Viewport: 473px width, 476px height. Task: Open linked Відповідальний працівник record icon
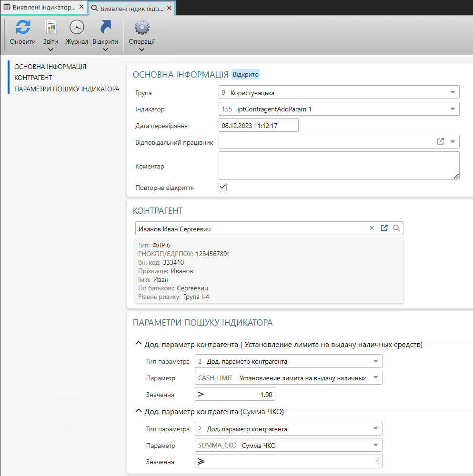pos(440,141)
